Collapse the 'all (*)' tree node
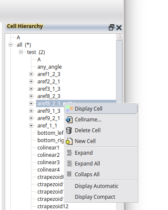The image size is (168, 210). [10, 45]
